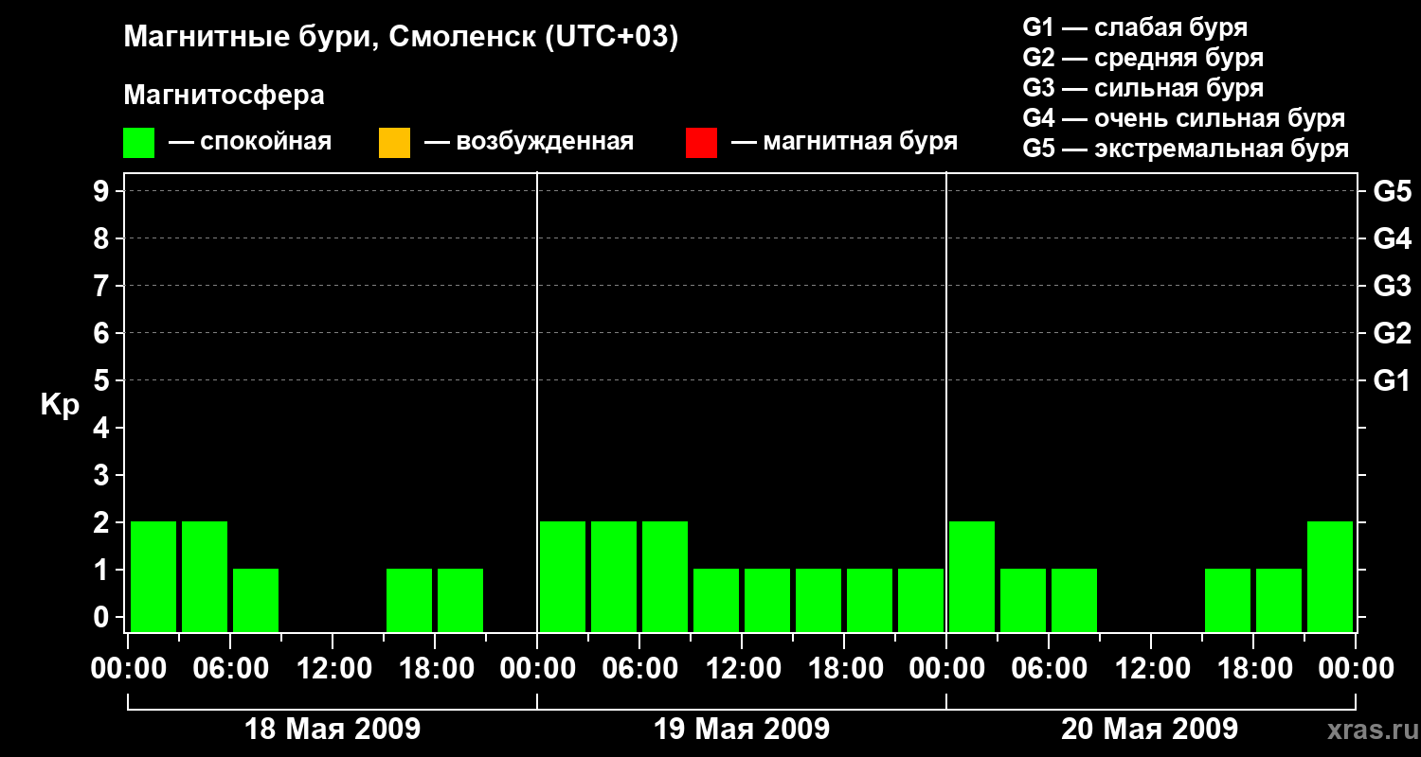Click the 20 Мая bar for 15:00–18:00
Viewport: 1421px width, 757px height.
tap(1228, 600)
